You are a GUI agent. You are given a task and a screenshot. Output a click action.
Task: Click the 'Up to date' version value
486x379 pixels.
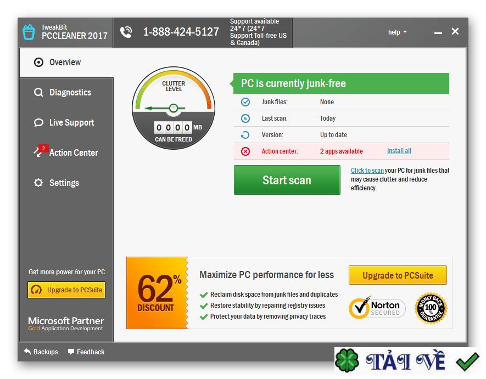click(333, 135)
